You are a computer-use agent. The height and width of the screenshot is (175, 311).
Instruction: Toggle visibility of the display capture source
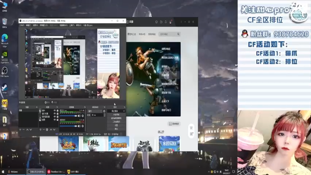coord(54,117)
